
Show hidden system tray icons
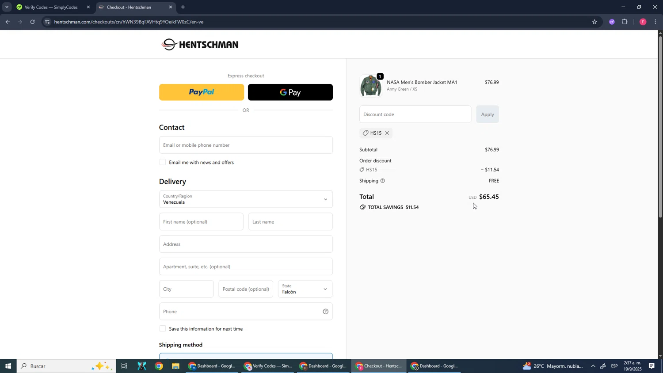pos(593,366)
